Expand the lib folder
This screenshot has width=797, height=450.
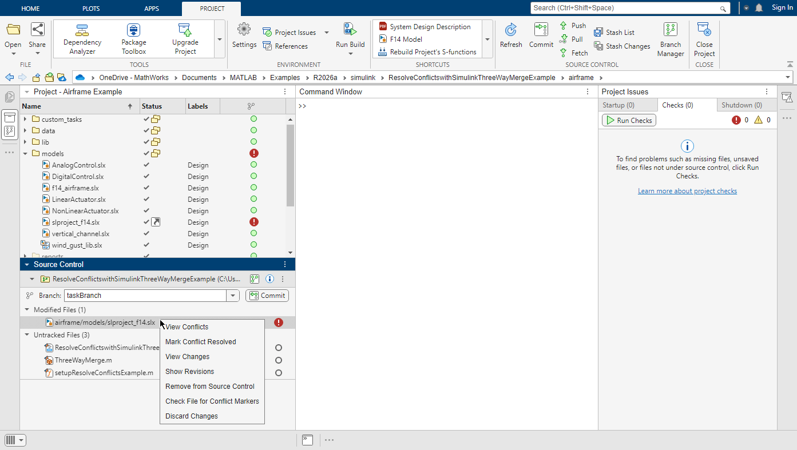point(25,142)
